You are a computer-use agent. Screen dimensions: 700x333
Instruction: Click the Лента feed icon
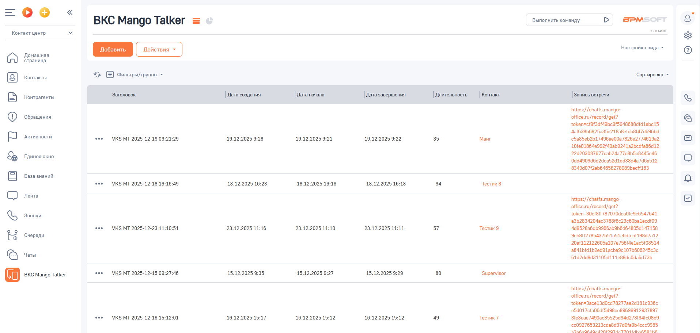tap(12, 196)
